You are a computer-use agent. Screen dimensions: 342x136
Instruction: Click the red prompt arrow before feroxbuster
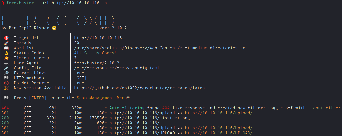(3, 3)
